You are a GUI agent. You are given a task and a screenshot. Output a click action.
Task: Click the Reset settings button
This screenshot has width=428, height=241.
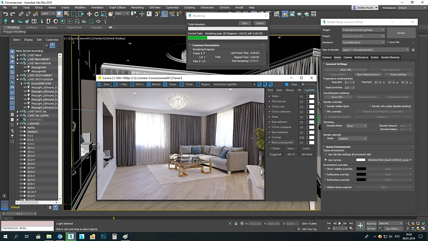pos(398,75)
